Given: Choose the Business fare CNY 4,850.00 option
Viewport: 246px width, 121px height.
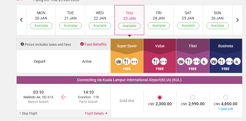Looking at the screenshot, I should pyautogui.click(x=226, y=97).
